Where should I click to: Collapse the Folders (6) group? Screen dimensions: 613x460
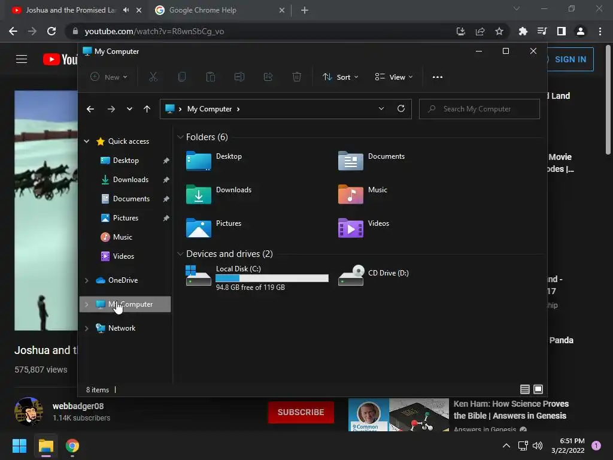click(180, 137)
